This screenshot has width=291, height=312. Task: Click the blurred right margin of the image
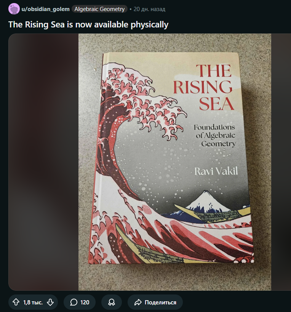click(281, 162)
